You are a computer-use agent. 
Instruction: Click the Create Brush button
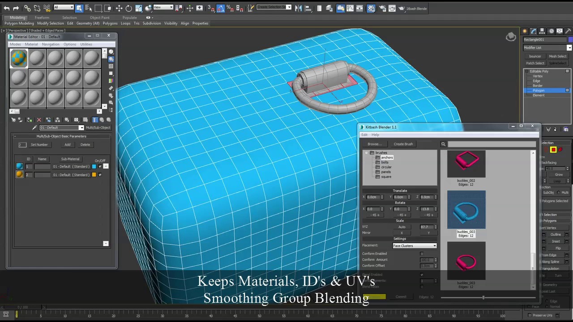coord(403,144)
